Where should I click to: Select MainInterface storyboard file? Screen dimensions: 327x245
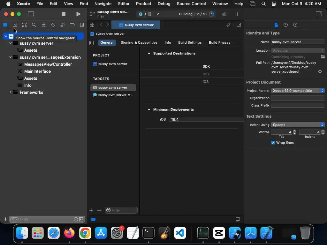(37, 71)
